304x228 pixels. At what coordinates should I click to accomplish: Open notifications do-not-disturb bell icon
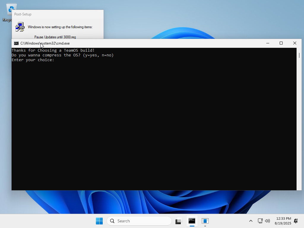296,221
